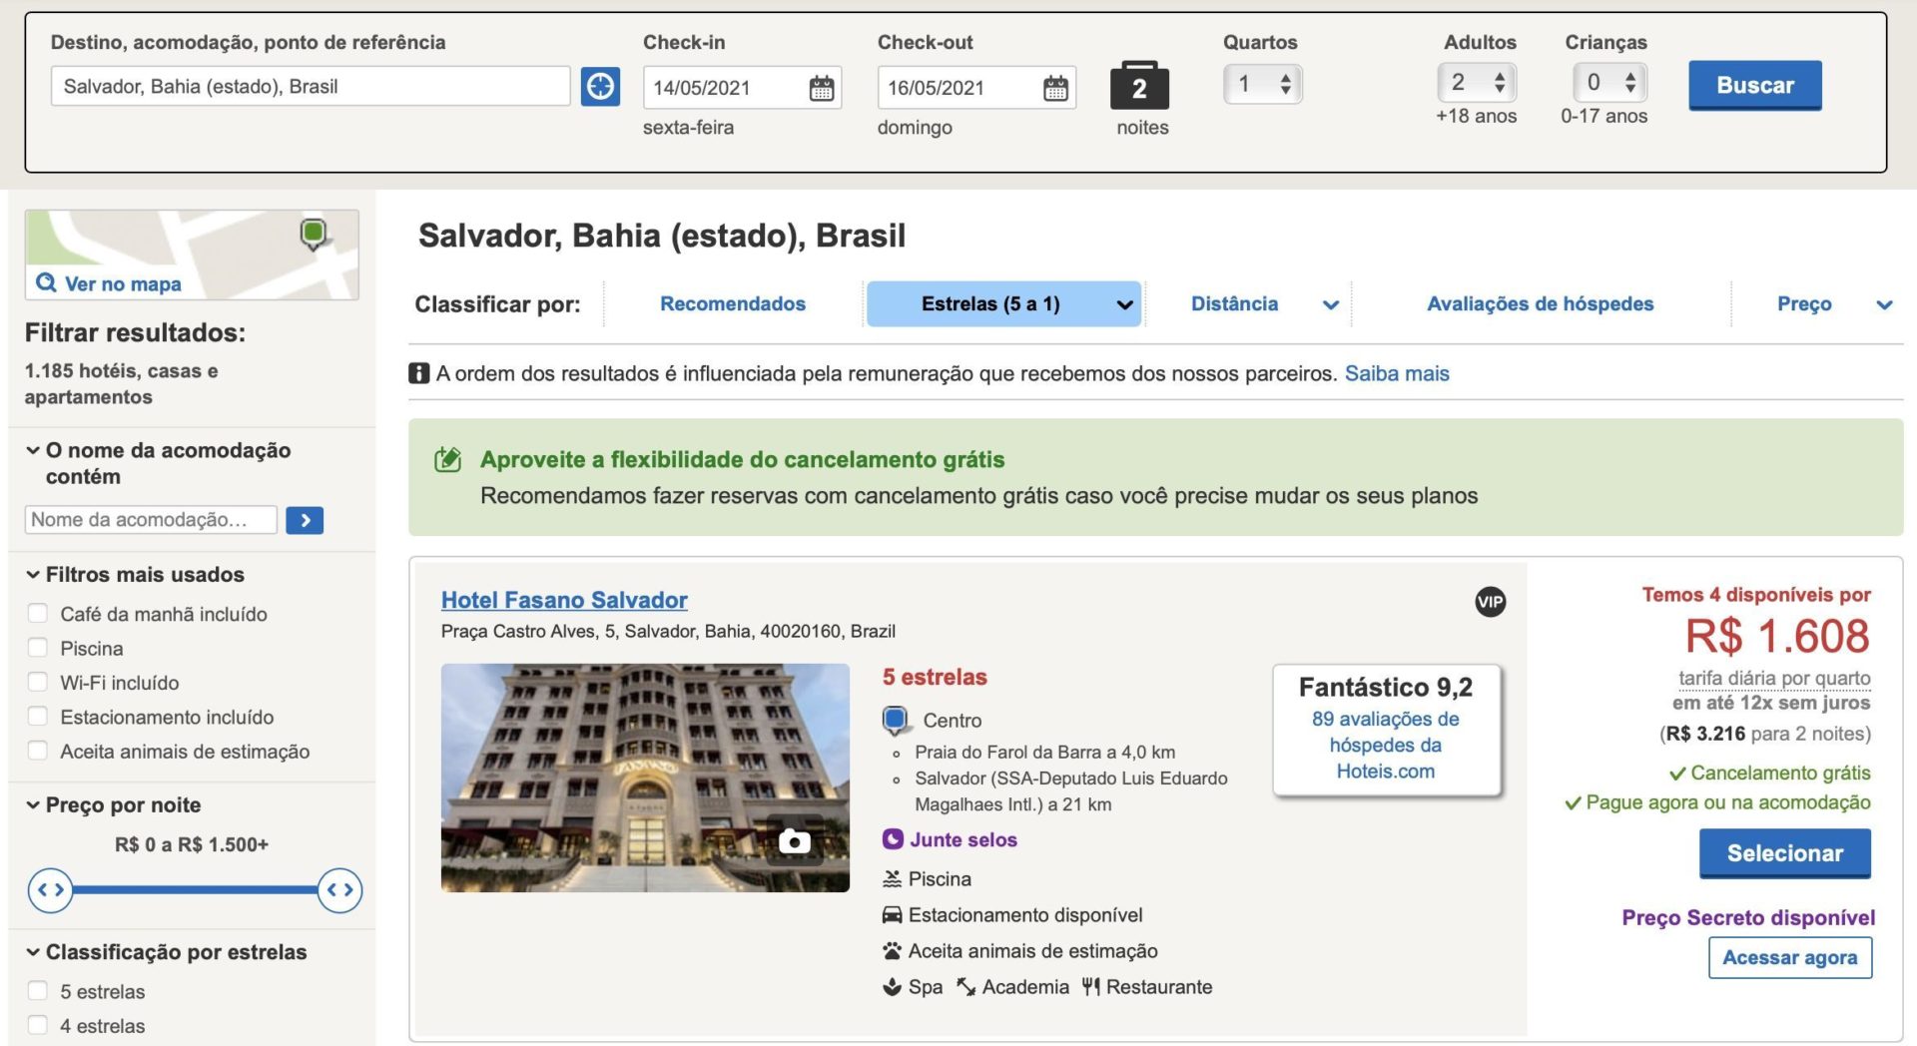This screenshot has width=1917, height=1046.
Task: Sort by Avaliações de hóspedes
Action: pos(1540,303)
